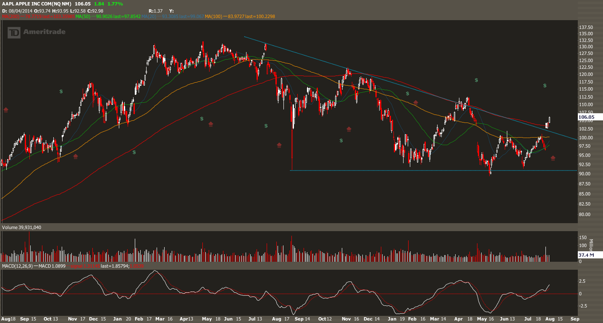Click the dividend $ marker above Apr 18
The height and width of the screenshot is (323, 603).
click(x=477, y=80)
